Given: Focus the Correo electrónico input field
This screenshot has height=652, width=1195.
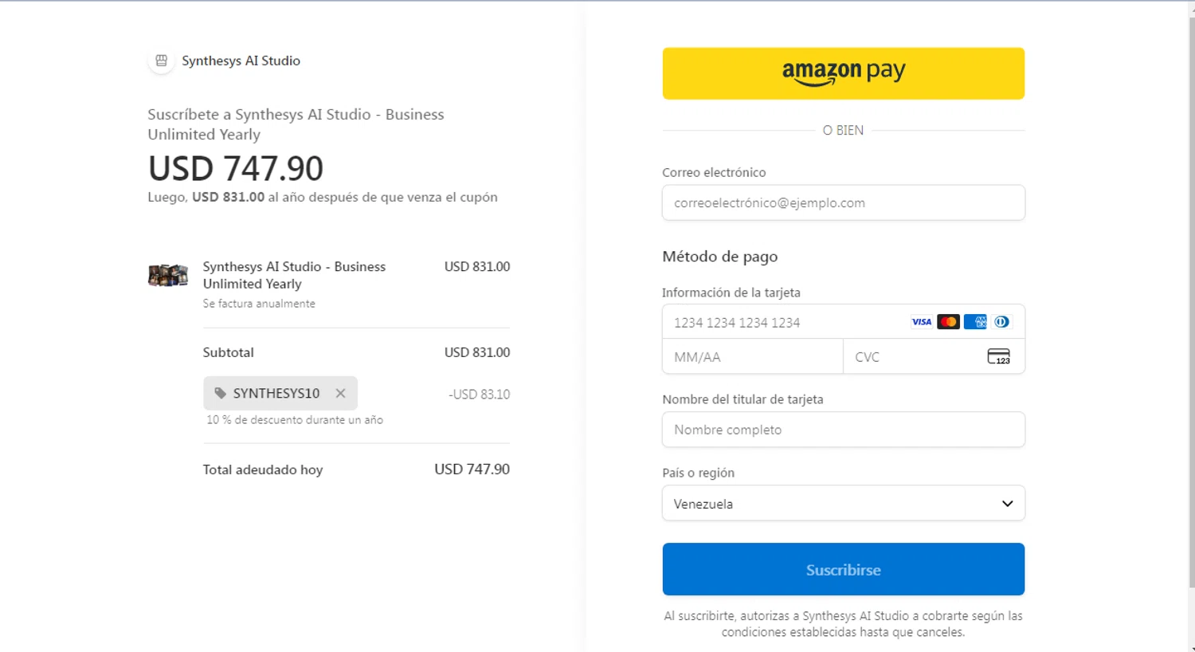Looking at the screenshot, I should pyautogui.click(x=843, y=202).
